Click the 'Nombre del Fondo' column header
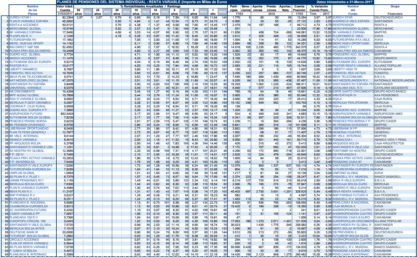This screenshot has width=417, height=257. pos(353,10)
